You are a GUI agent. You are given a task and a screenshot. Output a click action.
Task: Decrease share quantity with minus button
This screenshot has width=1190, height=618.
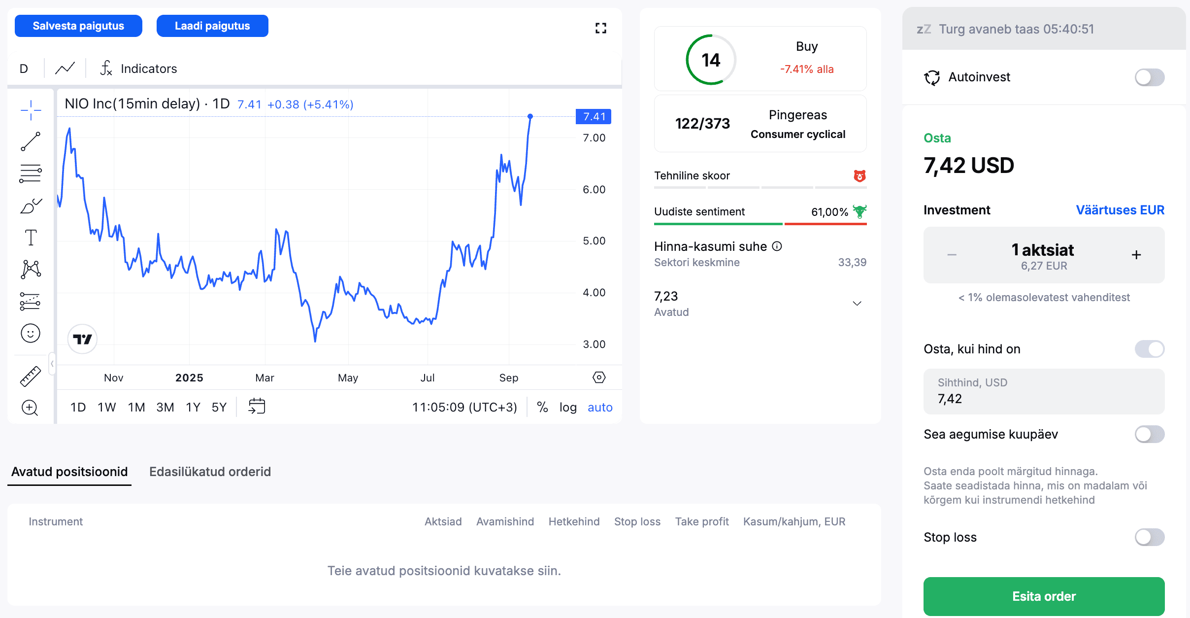coord(952,255)
